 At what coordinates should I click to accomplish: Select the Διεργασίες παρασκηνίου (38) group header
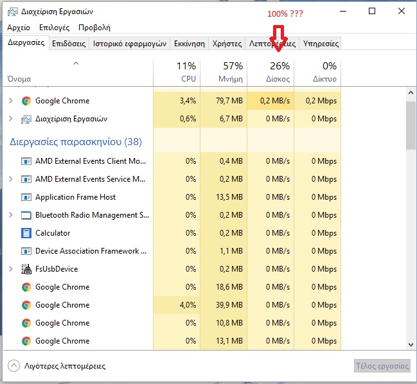pyautogui.click(x=76, y=142)
